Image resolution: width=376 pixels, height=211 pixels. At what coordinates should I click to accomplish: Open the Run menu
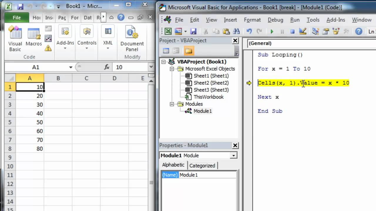coord(295,20)
